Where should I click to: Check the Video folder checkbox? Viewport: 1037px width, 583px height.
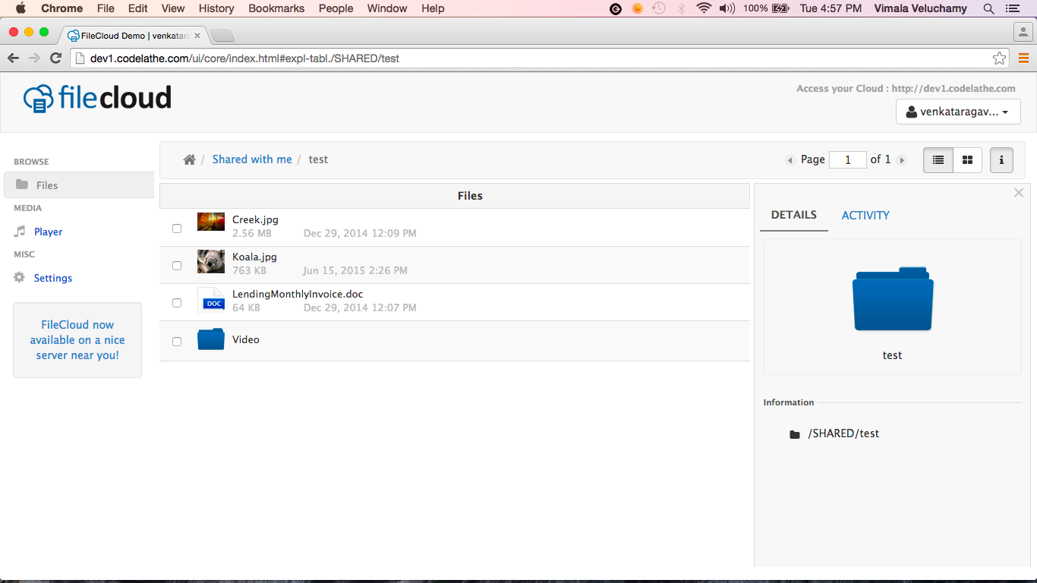[177, 342]
